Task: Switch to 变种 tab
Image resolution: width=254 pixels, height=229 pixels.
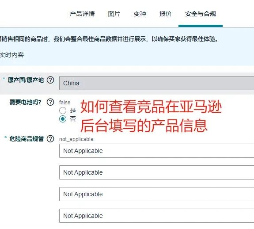Action: coord(140,14)
